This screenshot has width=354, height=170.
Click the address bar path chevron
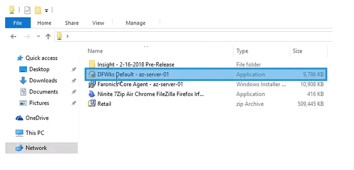click(67, 36)
